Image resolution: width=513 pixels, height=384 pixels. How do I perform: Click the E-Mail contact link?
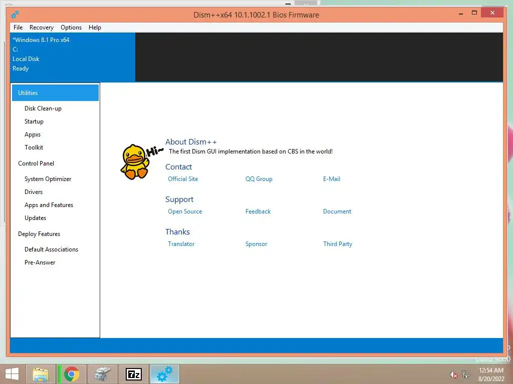coord(332,179)
